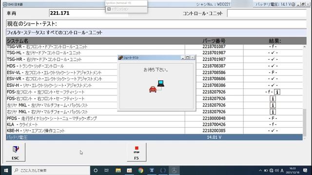Screen dimensions: 312x175
Task: Click the F result for ESV-VL row
Action: [x=273, y=72]
